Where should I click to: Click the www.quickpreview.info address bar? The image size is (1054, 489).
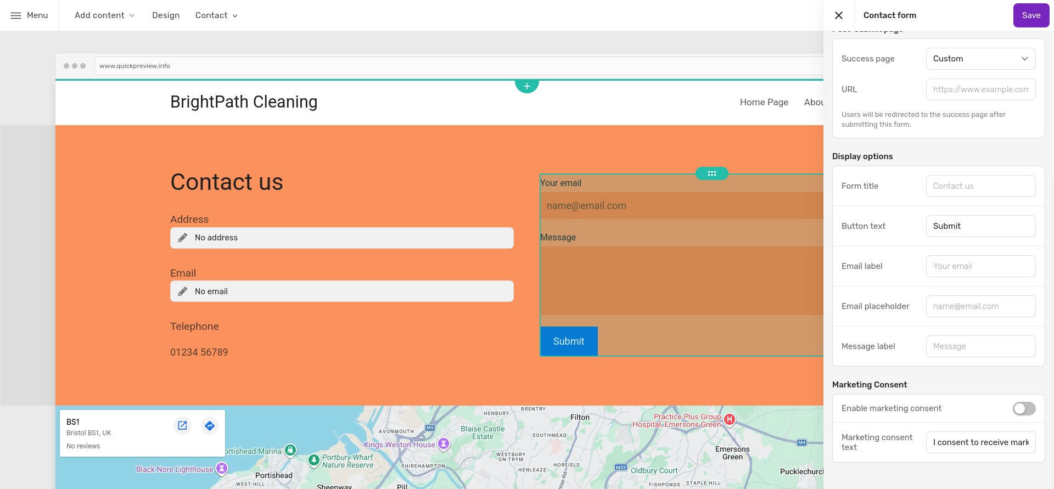click(x=458, y=66)
